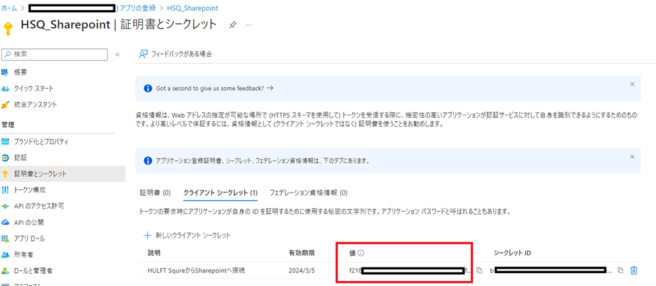Screen dimensions: 656x286
Task: Click info icon in feedback banner
Action: [147, 88]
